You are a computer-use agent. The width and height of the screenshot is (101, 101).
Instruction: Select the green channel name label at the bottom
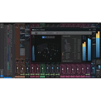pos(43,77)
